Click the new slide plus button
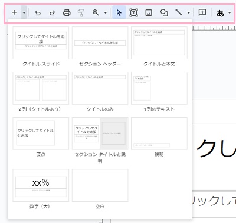 (14, 12)
